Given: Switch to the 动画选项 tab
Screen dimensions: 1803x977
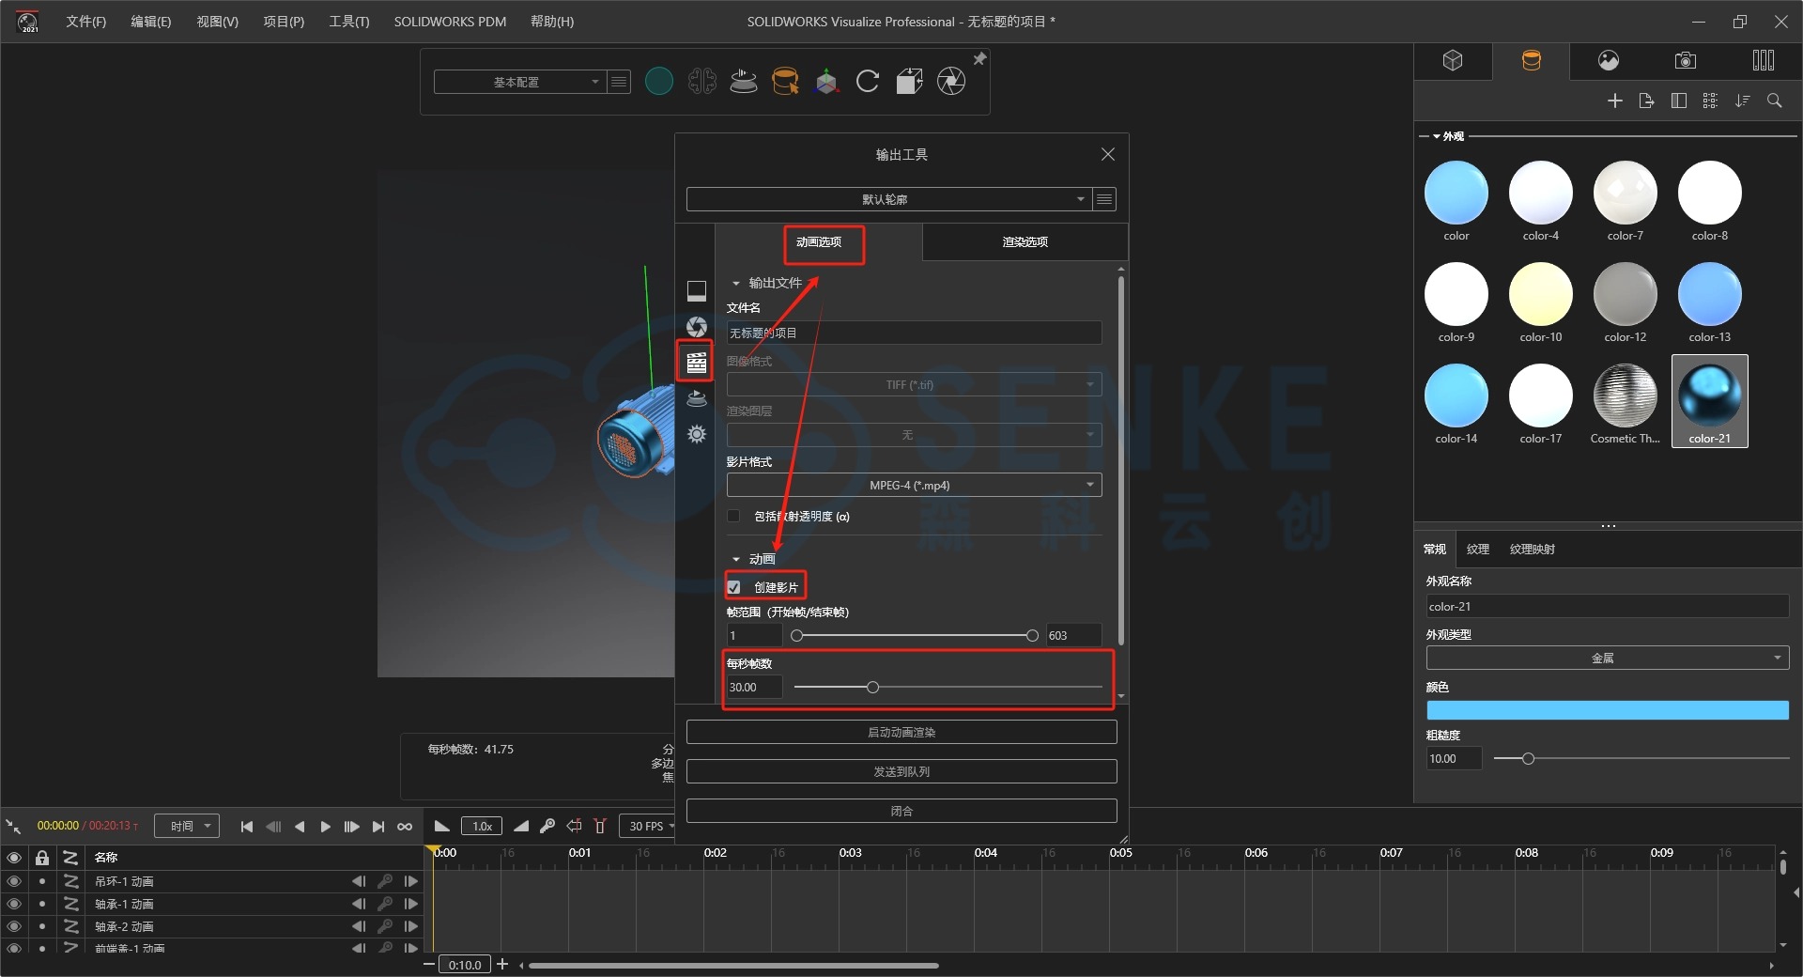Looking at the screenshot, I should click(x=819, y=242).
